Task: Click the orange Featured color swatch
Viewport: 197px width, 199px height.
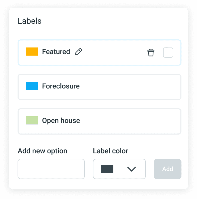Action: pos(32,52)
